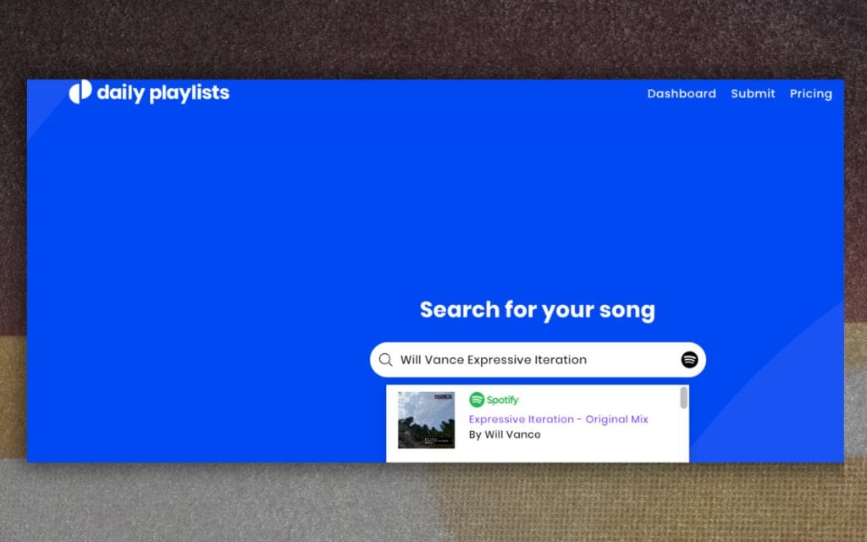This screenshot has height=542, width=867.
Task: Click 'Original Mix' in the result title
Action: 616,419
